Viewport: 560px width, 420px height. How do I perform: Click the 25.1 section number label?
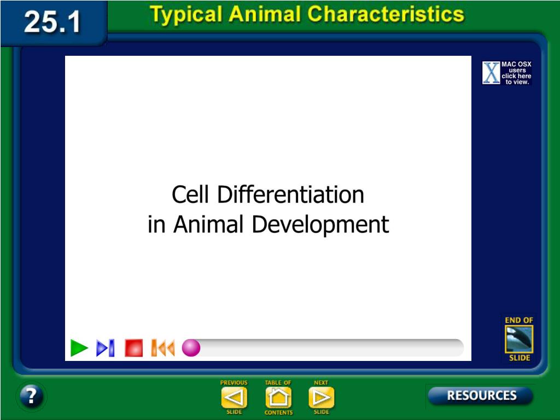[x=52, y=22]
